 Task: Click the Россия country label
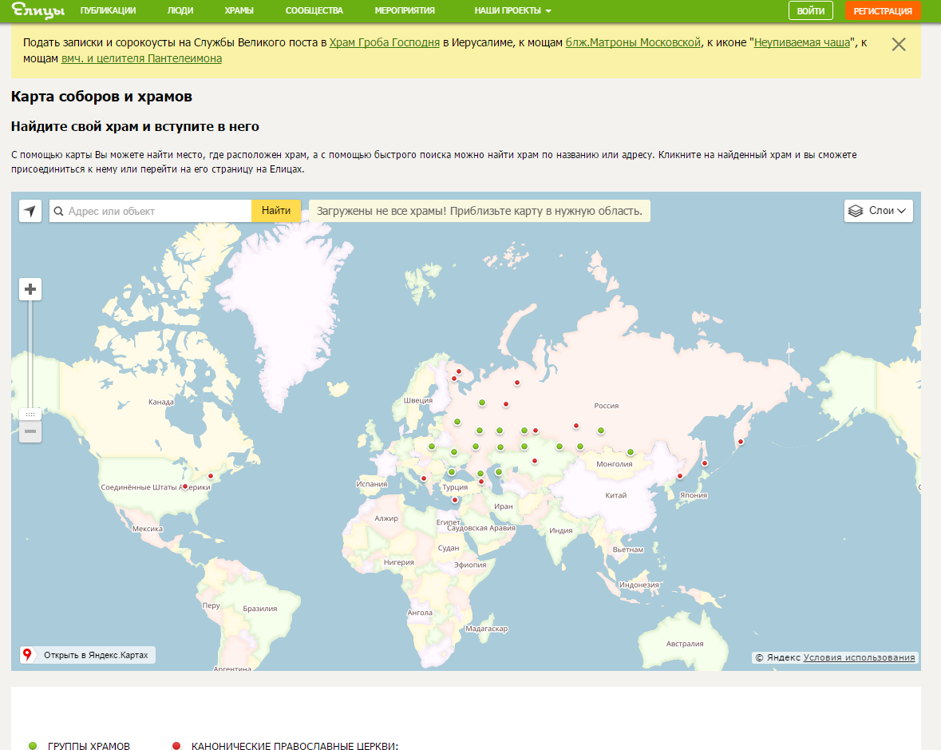pyautogui.click(x=606, y=406)
